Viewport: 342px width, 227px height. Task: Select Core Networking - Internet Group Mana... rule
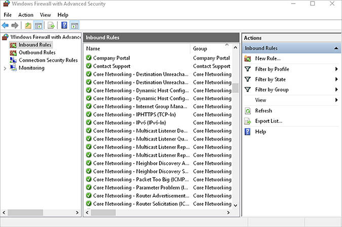(x=140, y=107)
